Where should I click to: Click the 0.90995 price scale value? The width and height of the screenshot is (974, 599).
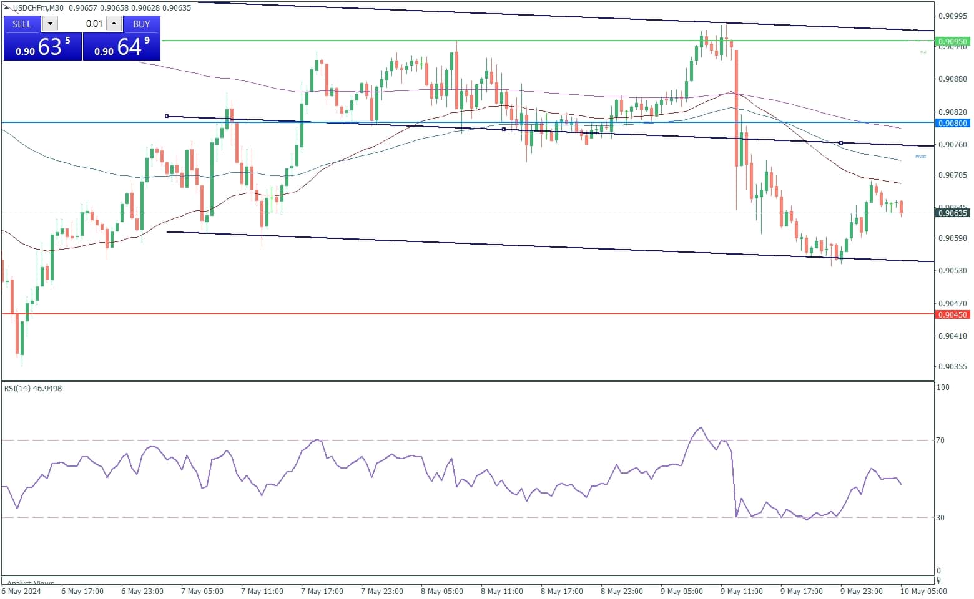point(953,16)
